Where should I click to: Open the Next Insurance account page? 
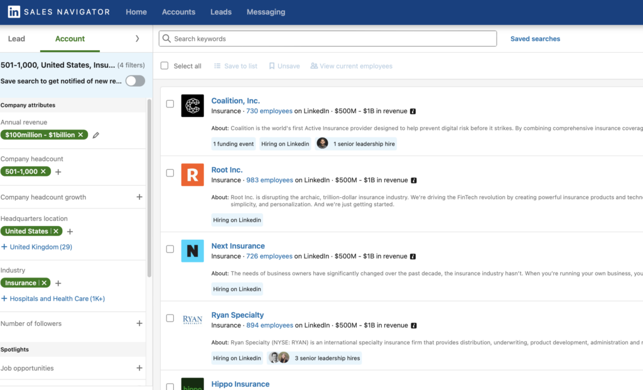click(x=238, y=246)
